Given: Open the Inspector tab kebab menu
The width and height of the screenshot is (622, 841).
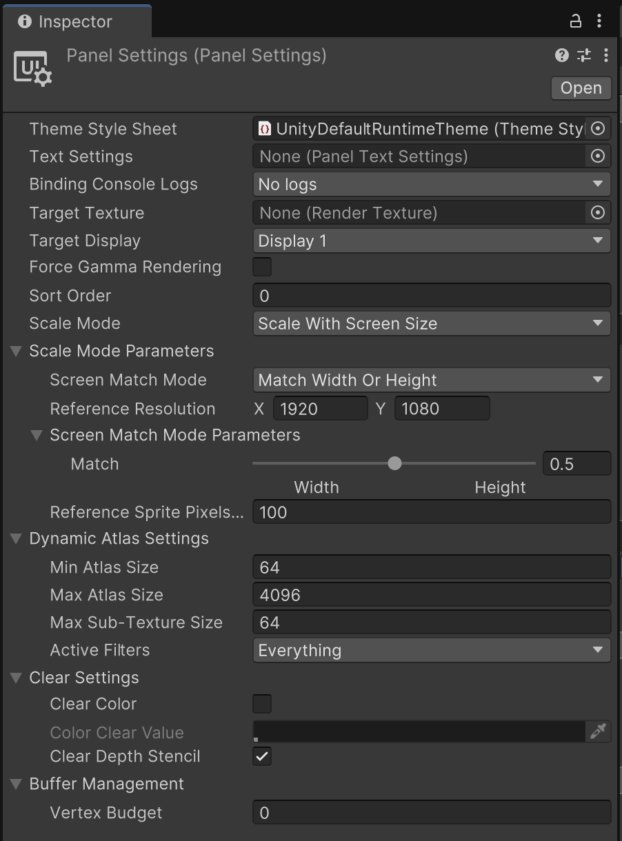Looking at the screenshot, I should [x=599, y=21].
